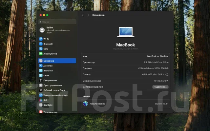Select Пункт управления label
Viewport: 210px width, 131px height.
(53, 85)
